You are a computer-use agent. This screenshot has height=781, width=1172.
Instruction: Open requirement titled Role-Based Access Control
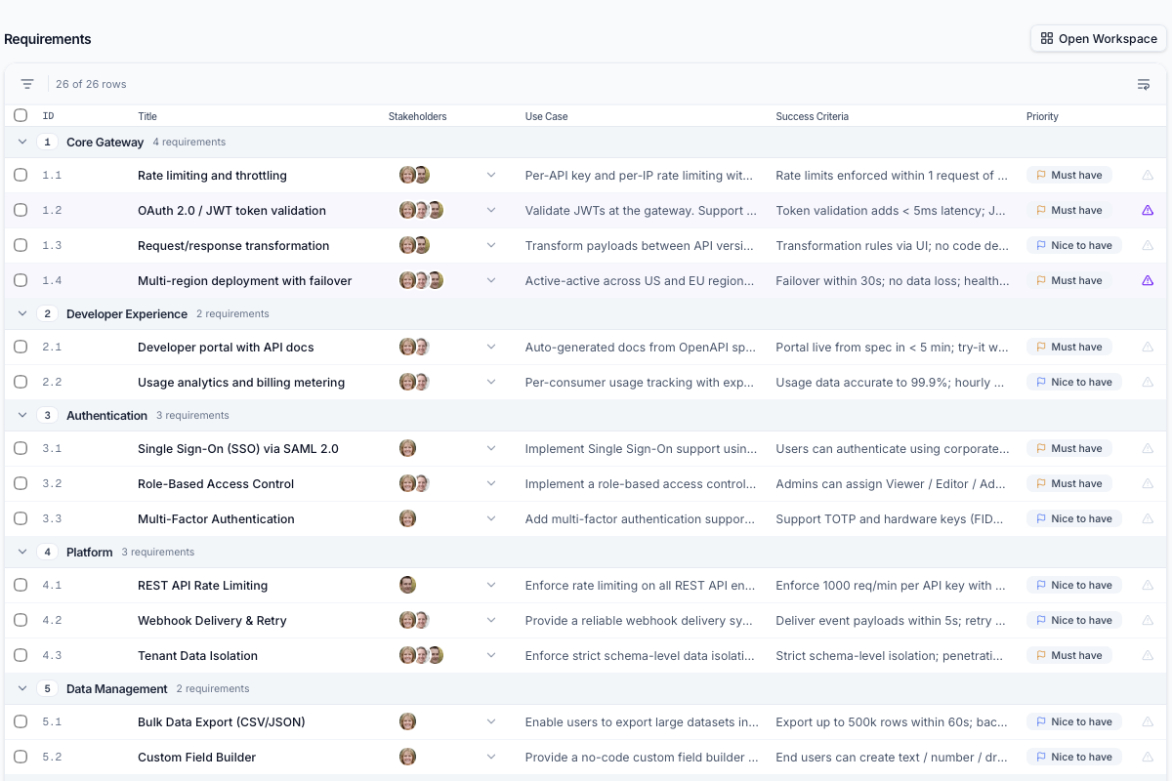pyautogui.click(x=216, y=484)
